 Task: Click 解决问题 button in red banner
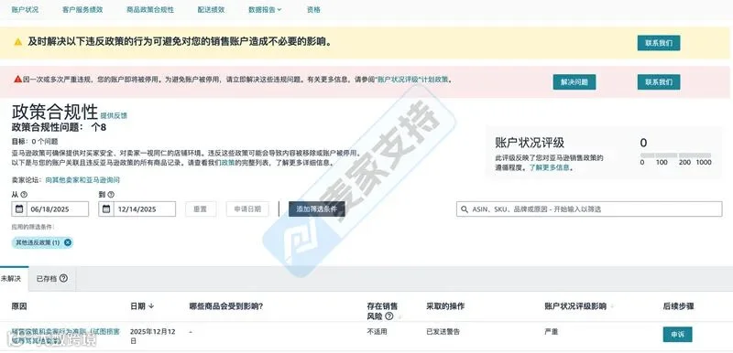coord(574,82)
